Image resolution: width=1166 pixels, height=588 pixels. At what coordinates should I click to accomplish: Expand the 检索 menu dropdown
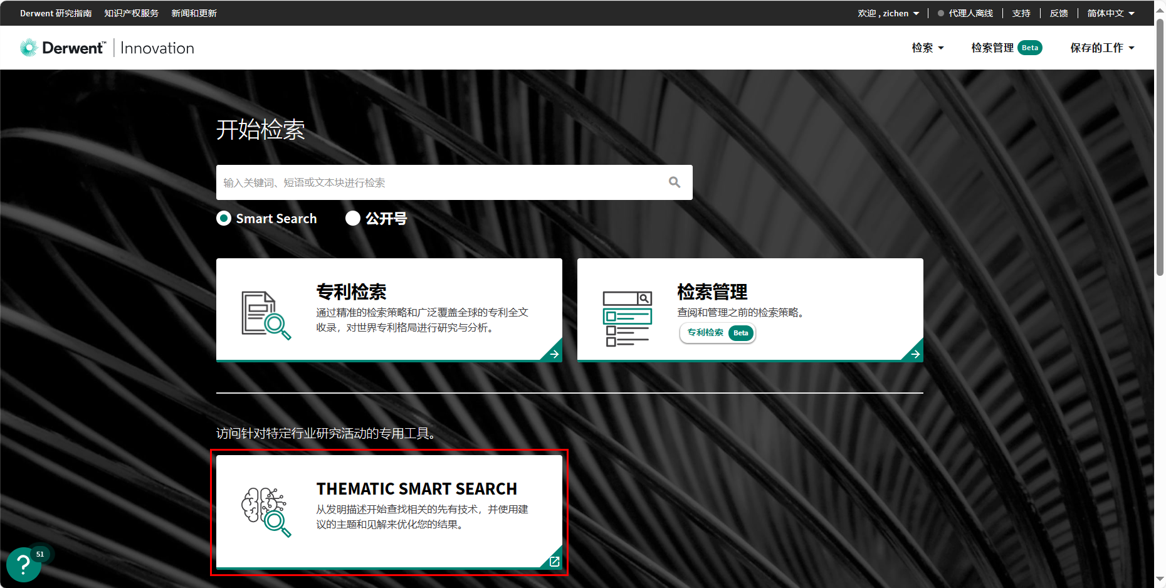(928, 48)
